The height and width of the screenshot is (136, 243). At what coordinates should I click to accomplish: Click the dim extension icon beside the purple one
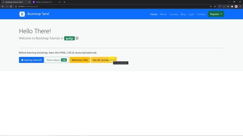pos(224,6)
